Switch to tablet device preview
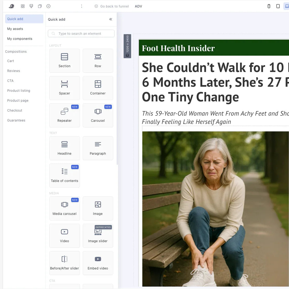The image size is (289, 289). tap(278, 6)
